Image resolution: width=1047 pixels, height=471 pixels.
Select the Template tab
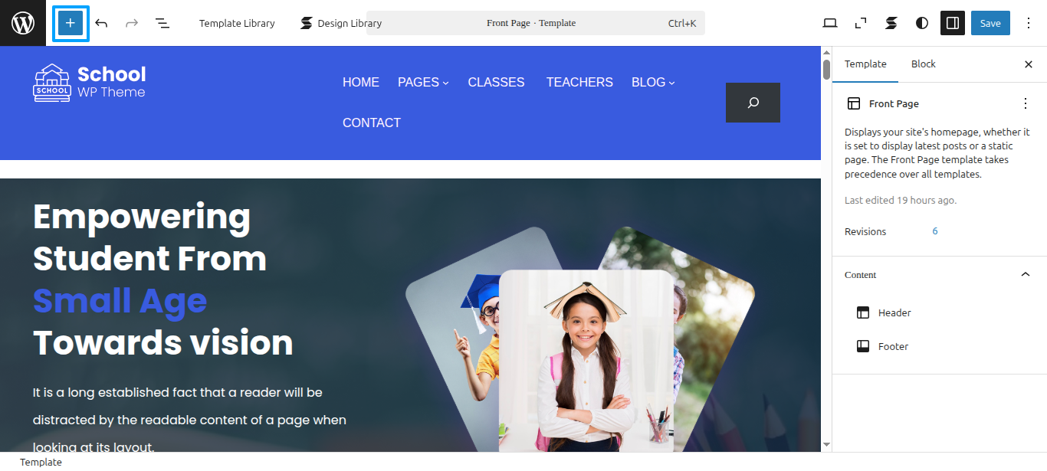pyautogui.click(x=865, y=64)
